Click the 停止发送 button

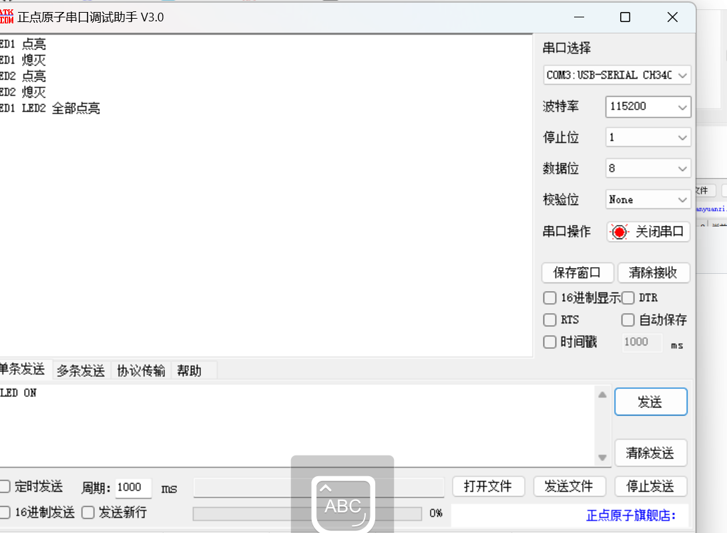[650, 486]
